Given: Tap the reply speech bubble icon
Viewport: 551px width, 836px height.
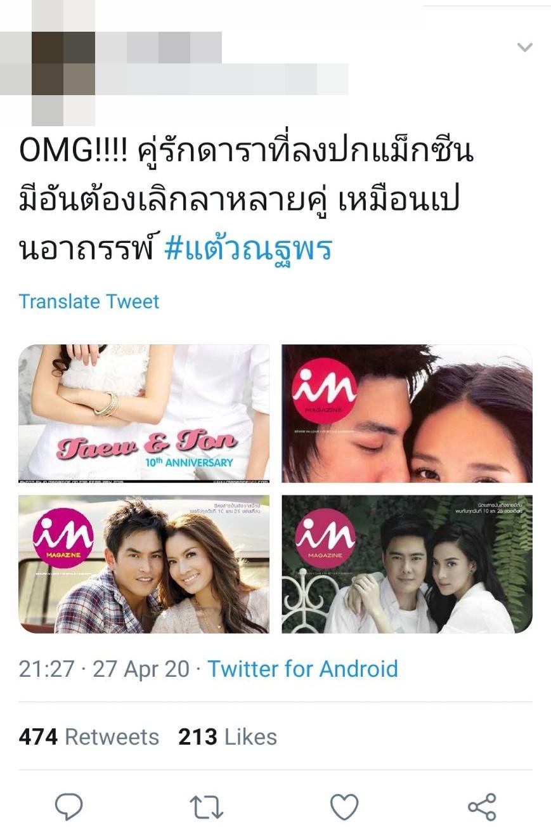Looking at the screenshot, I should point(68,807).
